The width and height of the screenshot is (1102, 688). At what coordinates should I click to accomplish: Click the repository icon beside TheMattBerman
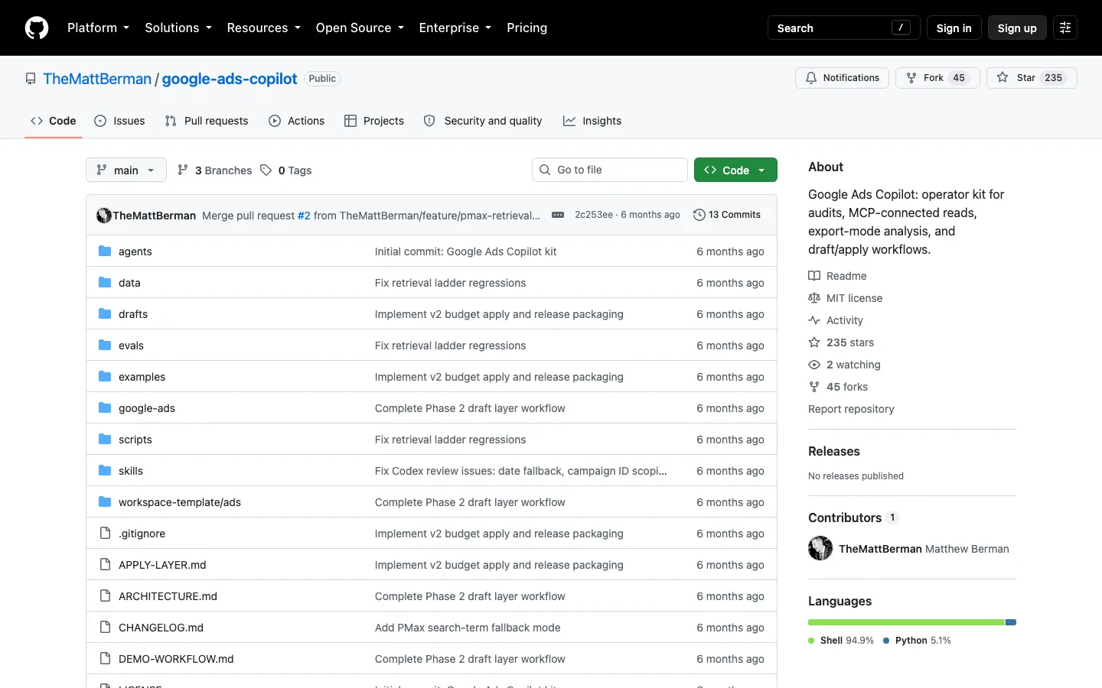tap(31, 79)
